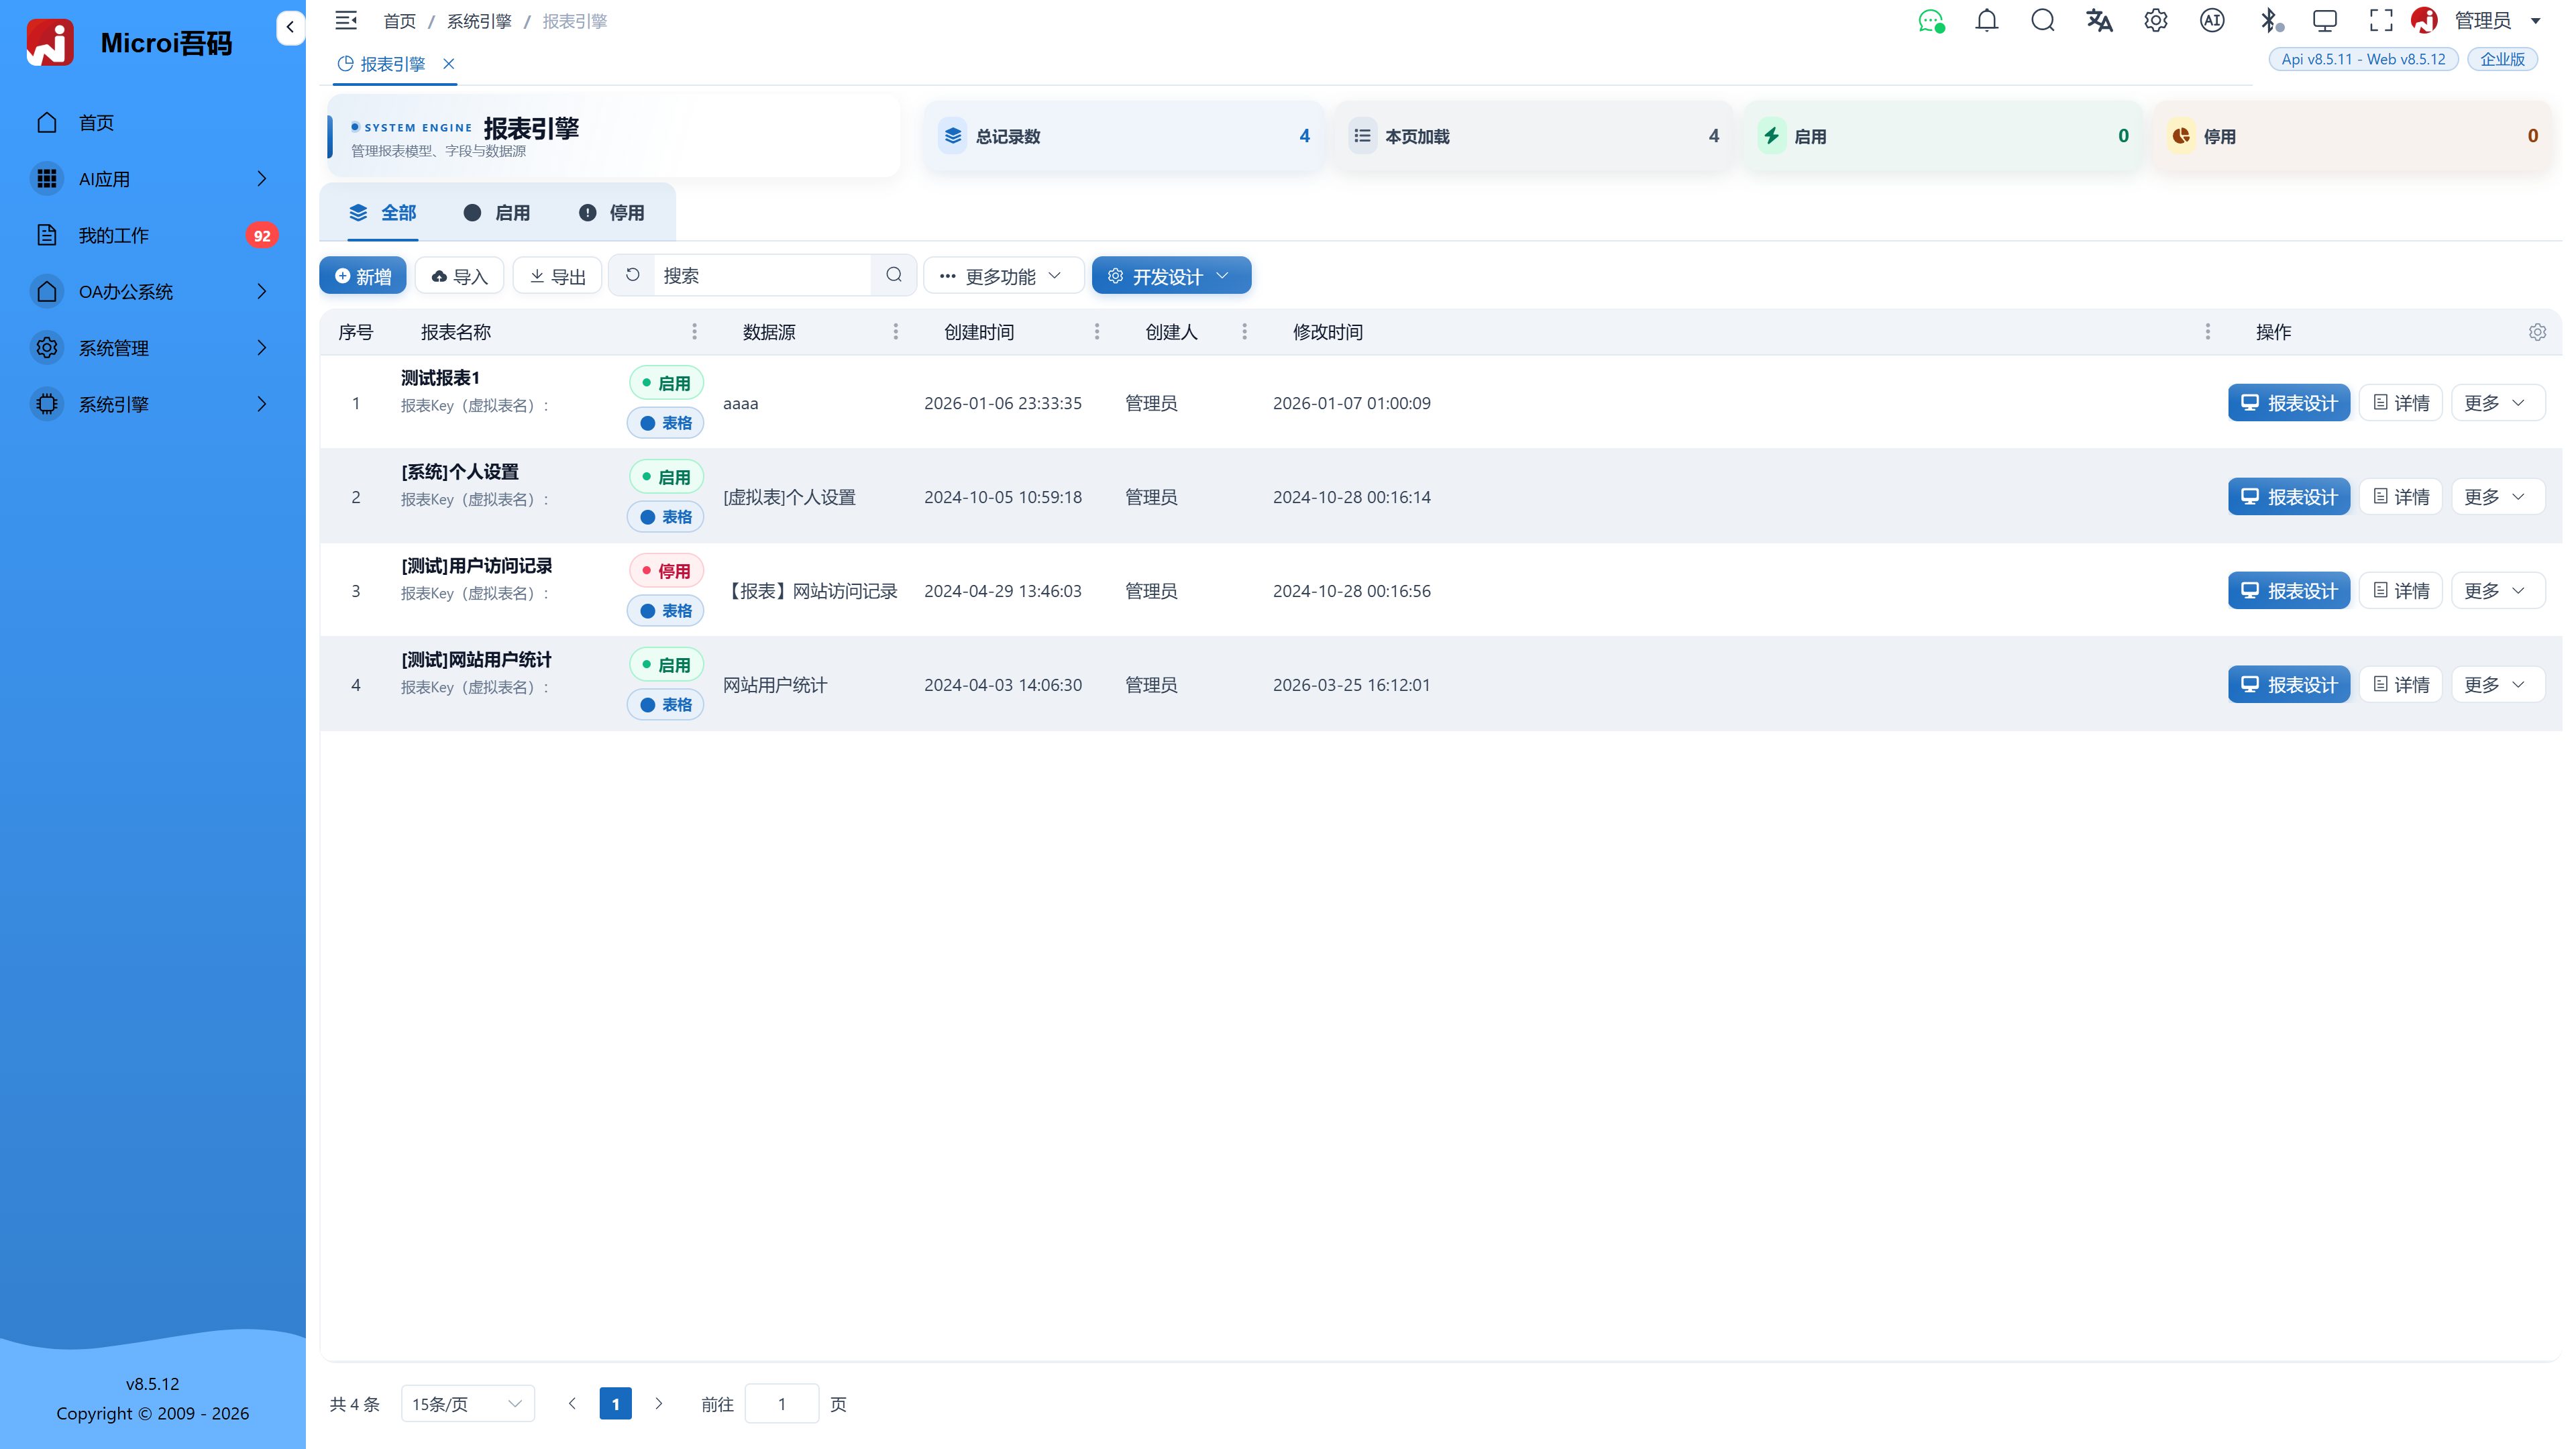
Task: Click the 新增 button
Action: (x=363, y=276)
